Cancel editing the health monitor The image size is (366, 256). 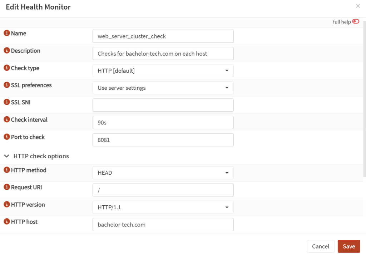pyautogui.click(x=321, y=246)
